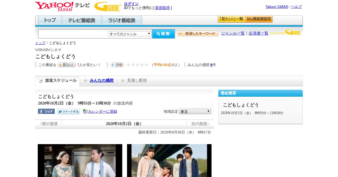Click the Syndicated G-GUIDE logo

(x=285, y=32)
